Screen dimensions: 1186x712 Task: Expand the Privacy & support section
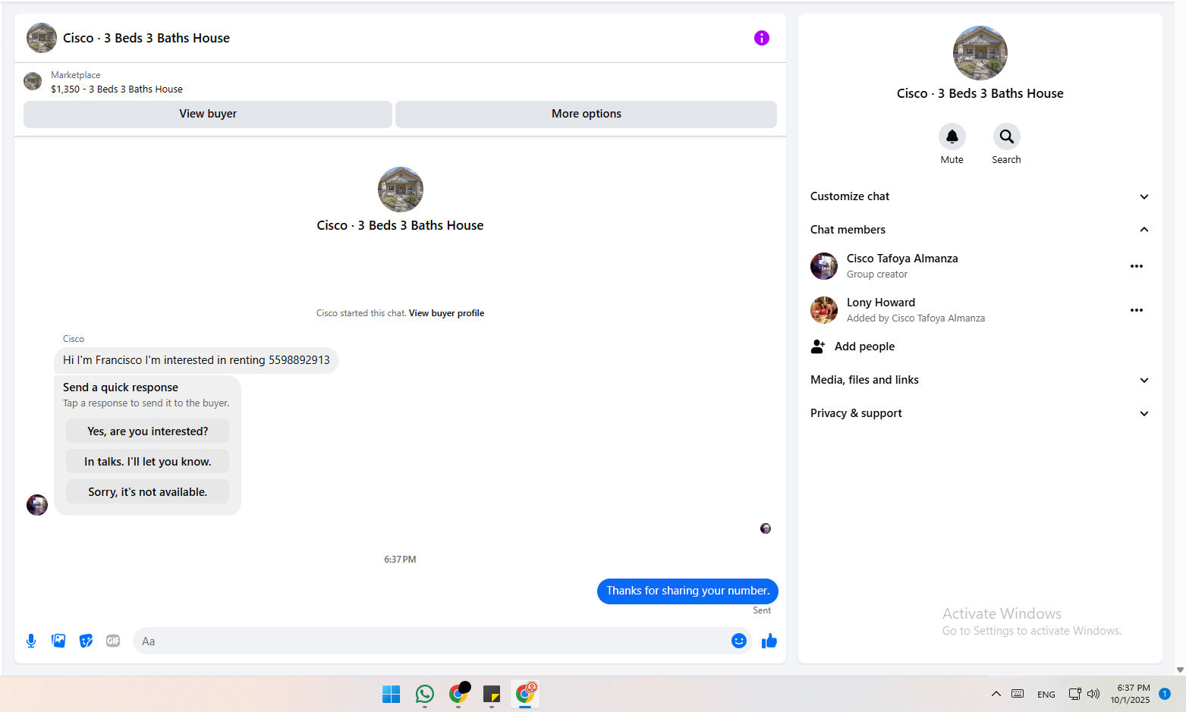click(x=980, y=413)
